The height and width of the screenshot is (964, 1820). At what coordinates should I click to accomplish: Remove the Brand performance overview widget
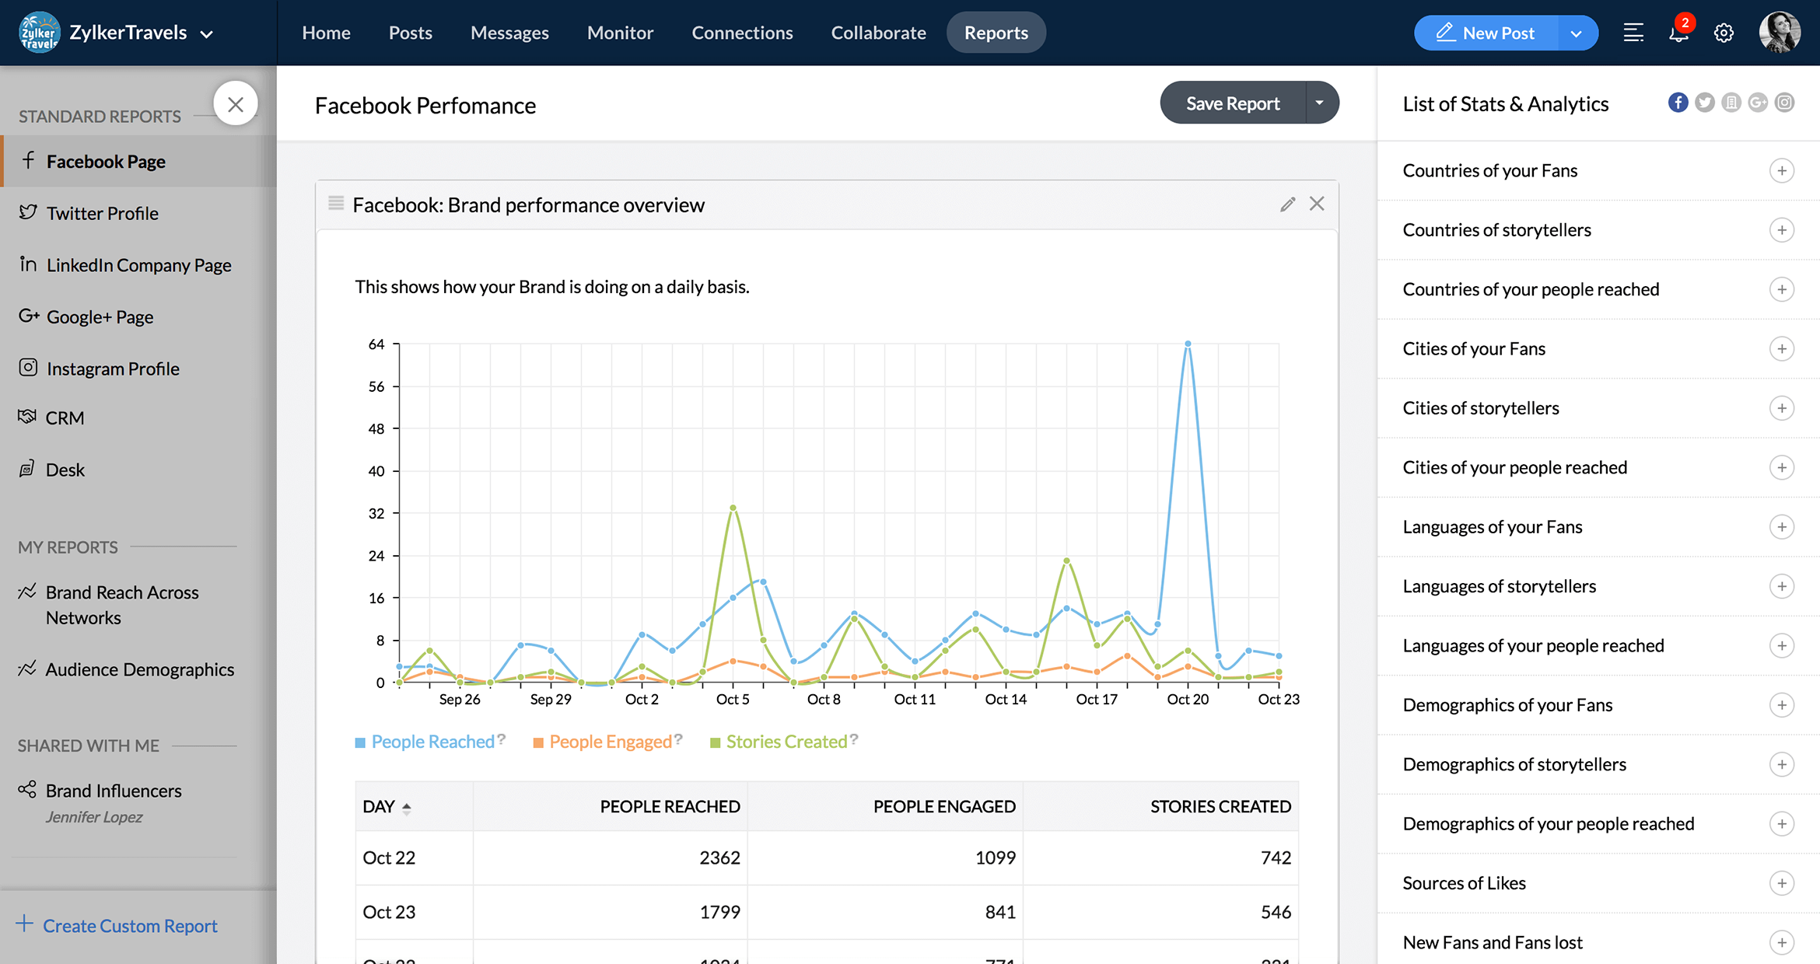tap(1317, 204)
